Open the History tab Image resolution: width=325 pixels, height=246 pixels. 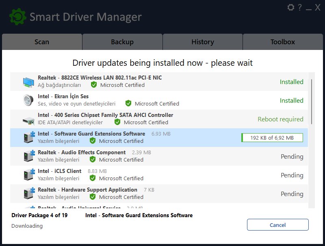(x=203, y=42)
